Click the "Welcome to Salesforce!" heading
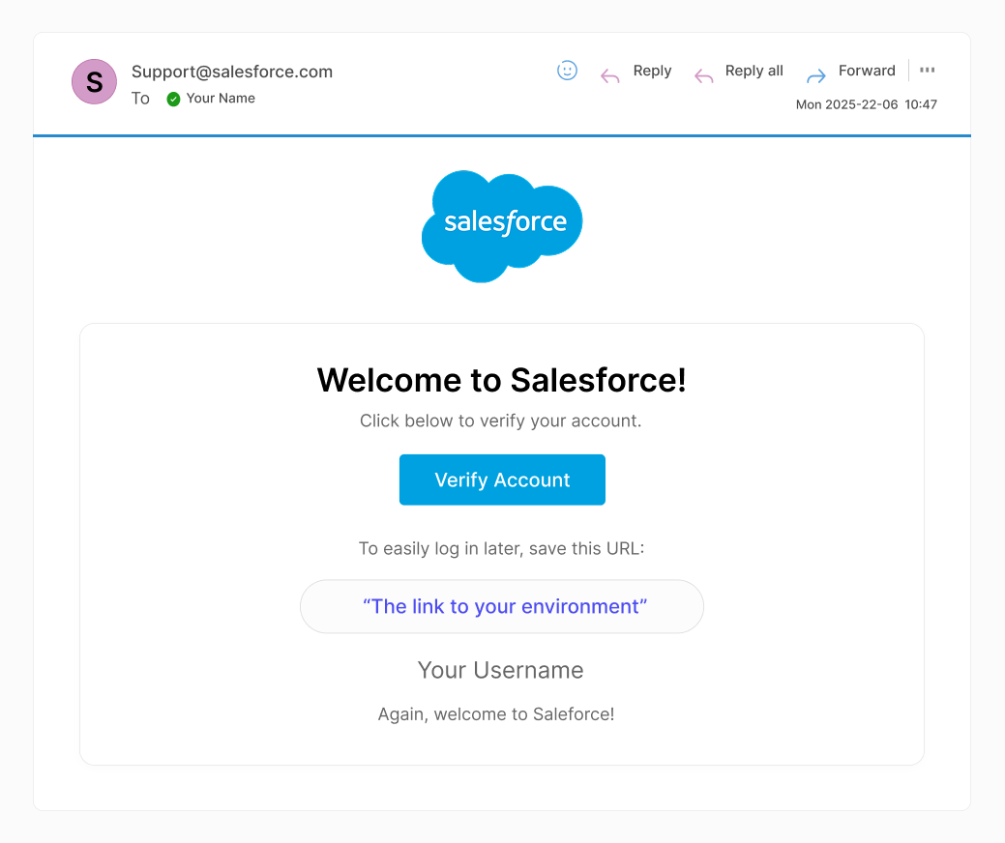The image size is (1005, 843). tap(502, 380)
